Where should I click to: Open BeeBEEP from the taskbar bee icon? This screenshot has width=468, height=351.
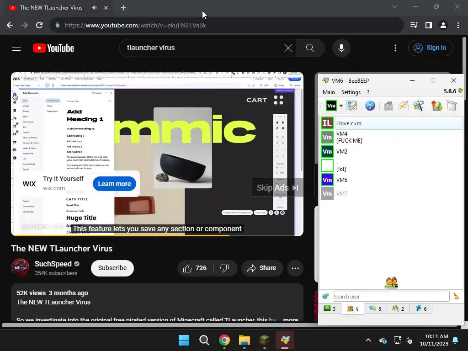[x=285, y=340]
